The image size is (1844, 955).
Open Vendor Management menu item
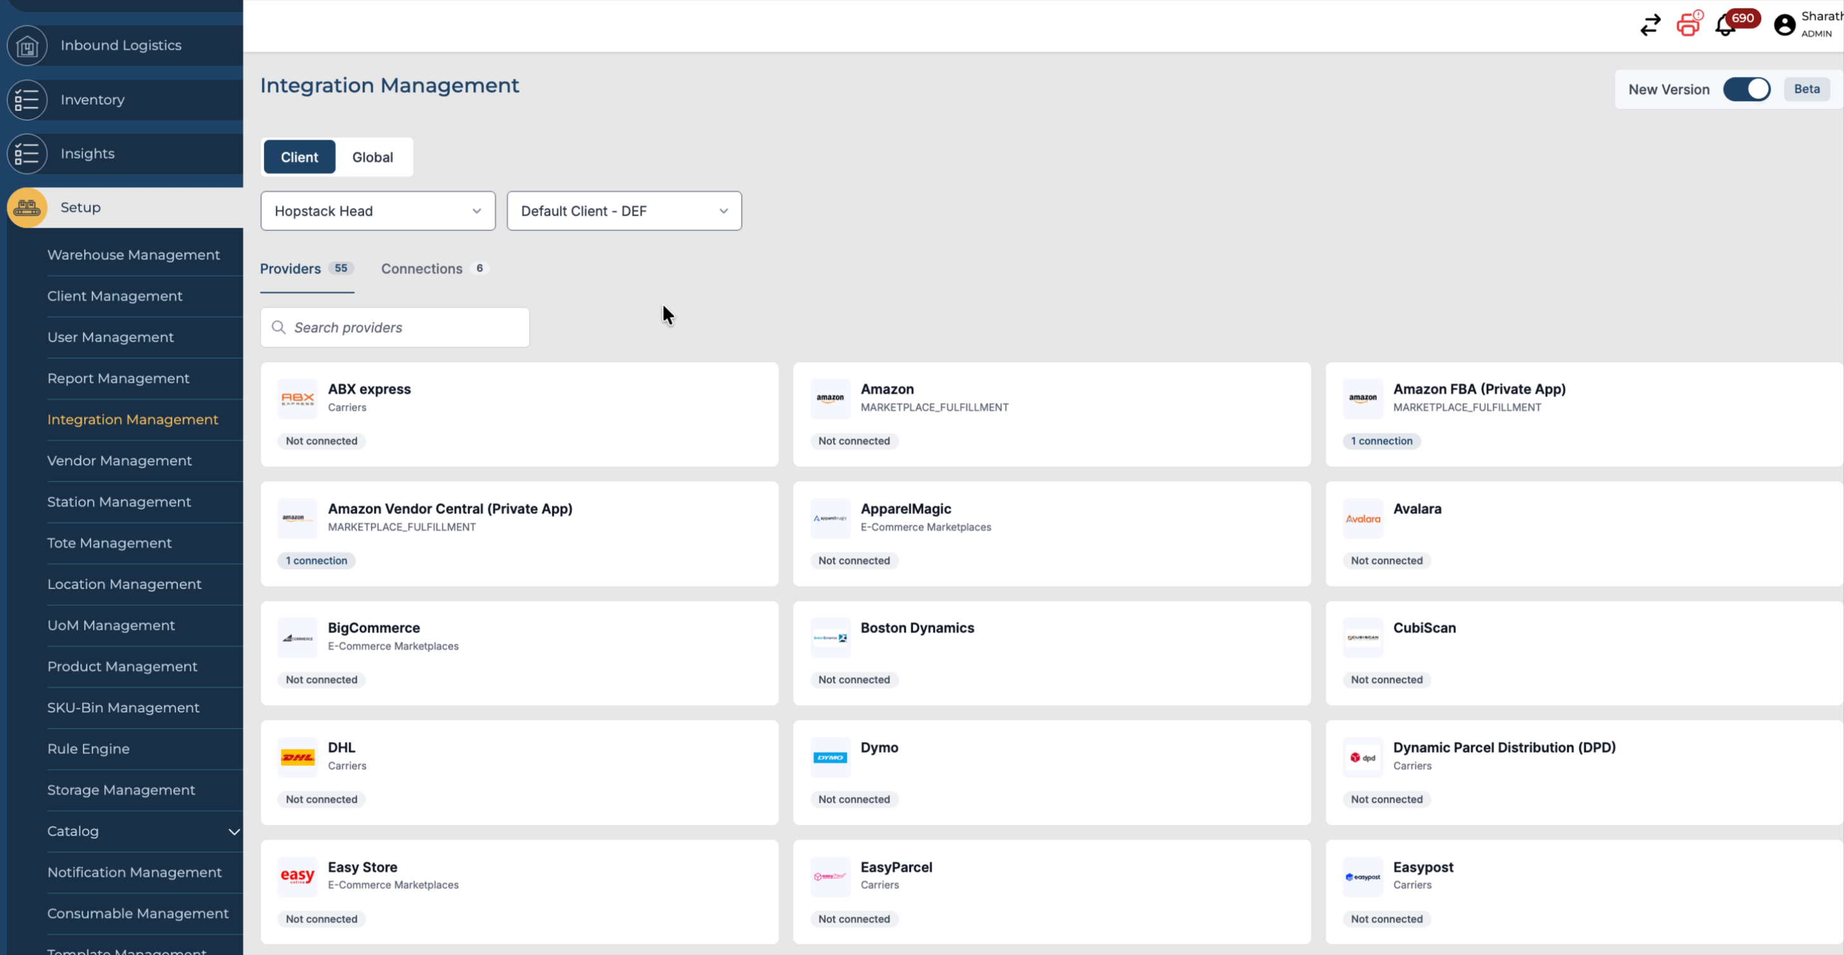pos(120,461)
